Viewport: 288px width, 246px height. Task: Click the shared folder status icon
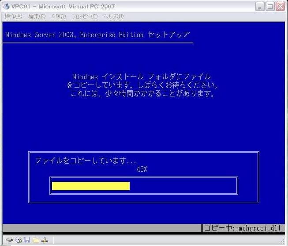36,240
